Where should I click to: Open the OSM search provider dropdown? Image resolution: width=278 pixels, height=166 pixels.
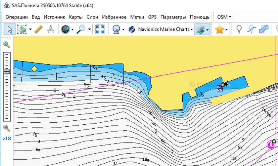click(x=224, y=17)
